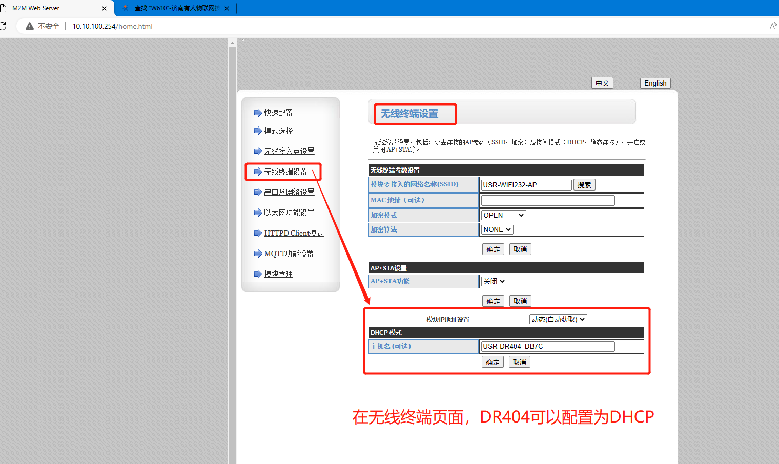Click 确定 under AP+STA设置
This screenshot has width=779, height=464.
click(493, 301)
